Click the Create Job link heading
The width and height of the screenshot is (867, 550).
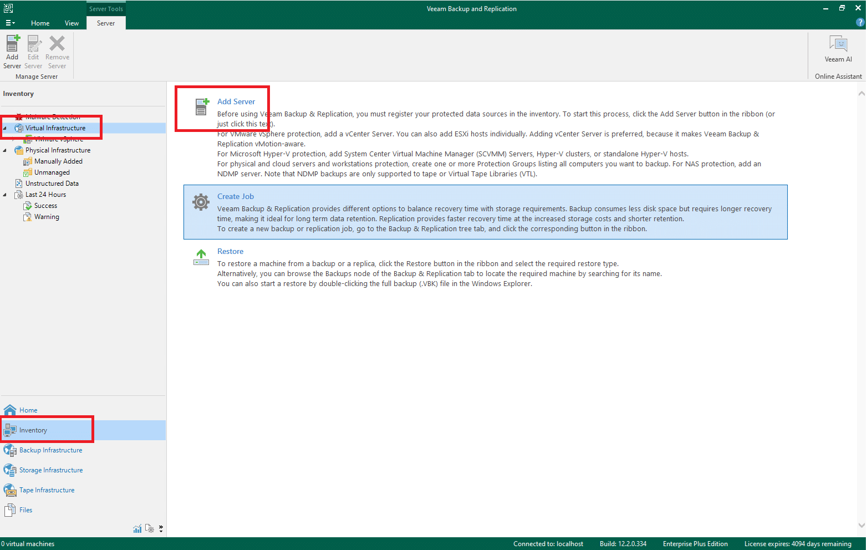pos(236,196)
